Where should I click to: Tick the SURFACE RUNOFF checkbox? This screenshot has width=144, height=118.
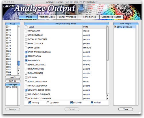26,73
